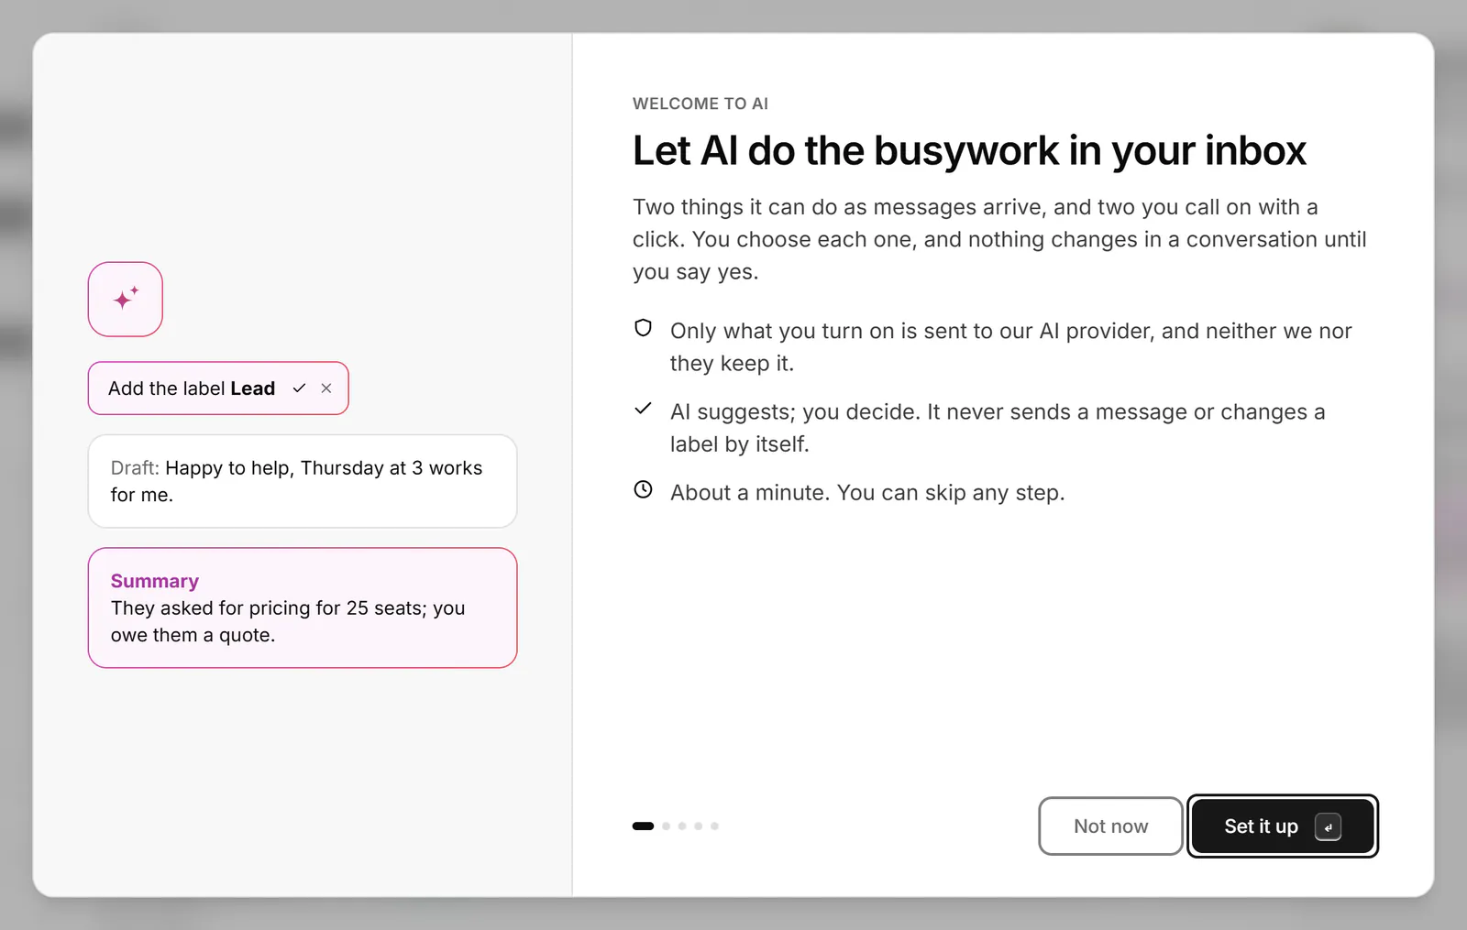Jump to the last step dot
1467x930 pixels.
click(x=715, y=826)
